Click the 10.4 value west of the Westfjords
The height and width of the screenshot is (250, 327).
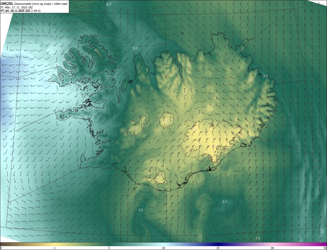pos(52,83)
